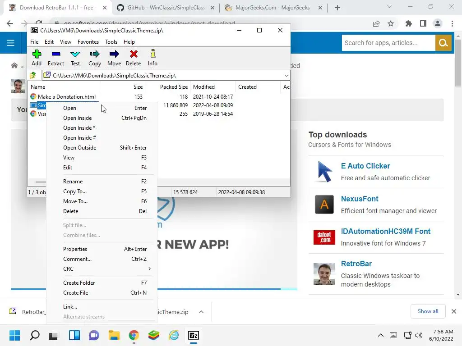This screenshot has height=346, width=462.
Task: Show hidden system tray icons
Action: click(x=380, y=335)
